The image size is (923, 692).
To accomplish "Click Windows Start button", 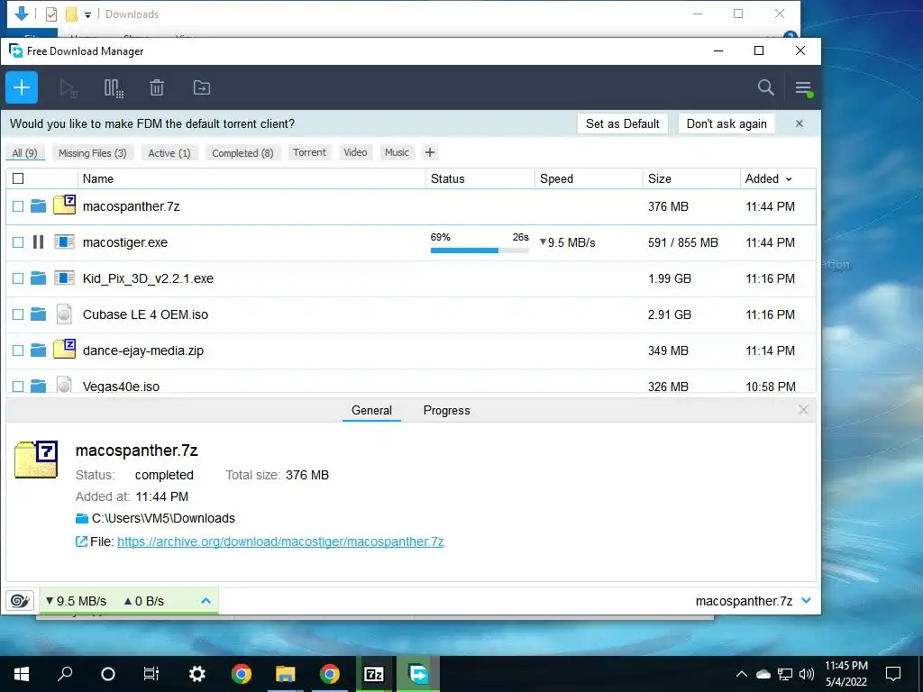I will (22, 674).
